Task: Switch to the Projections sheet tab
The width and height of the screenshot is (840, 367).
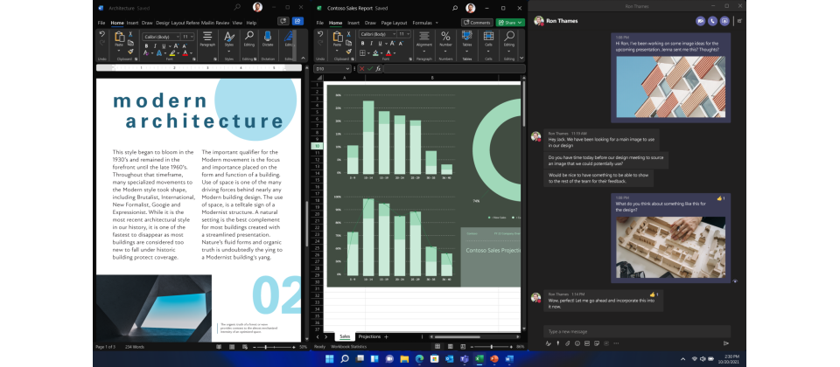Action: [x=369, y=336]
